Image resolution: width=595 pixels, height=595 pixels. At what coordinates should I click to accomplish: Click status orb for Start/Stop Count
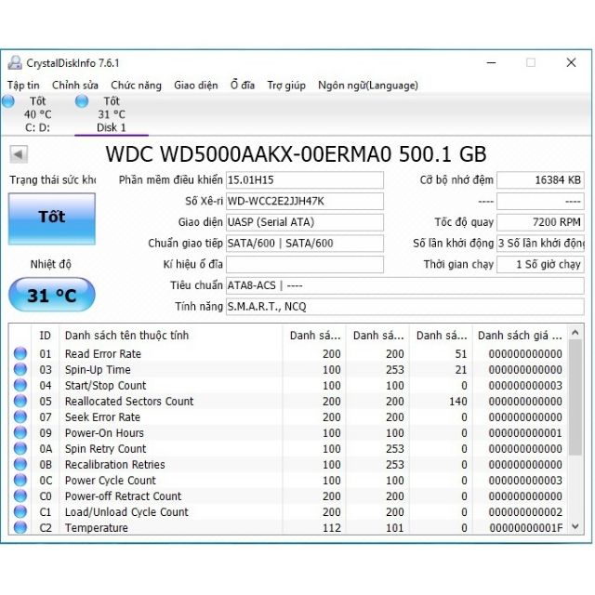(x=20, y=385)
